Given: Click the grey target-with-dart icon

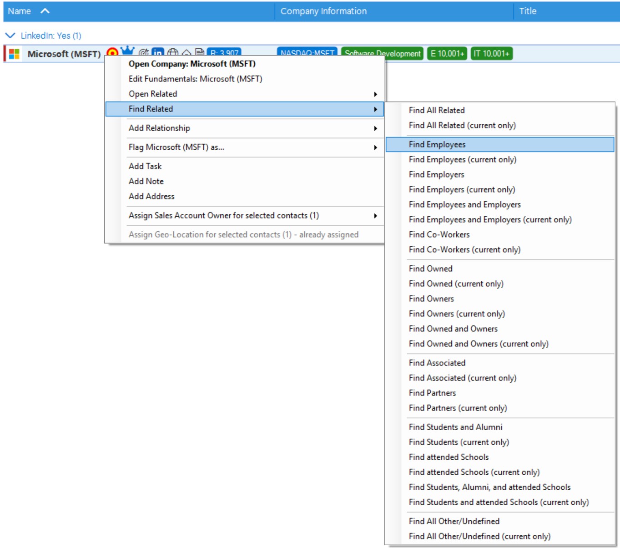Looking at the screenshot, I should tap(144, 52).
